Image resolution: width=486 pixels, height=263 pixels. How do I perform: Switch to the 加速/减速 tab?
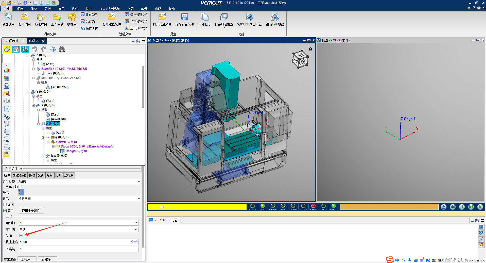20,175
